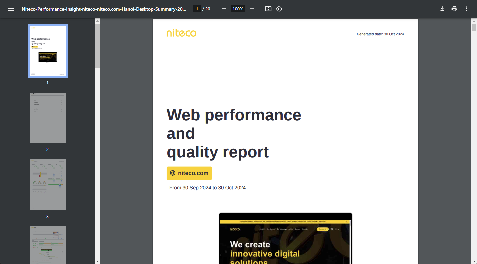This screenshot has height=264, width=477.
Task: Select page 3 thumbnail
Action: [48, 185]
